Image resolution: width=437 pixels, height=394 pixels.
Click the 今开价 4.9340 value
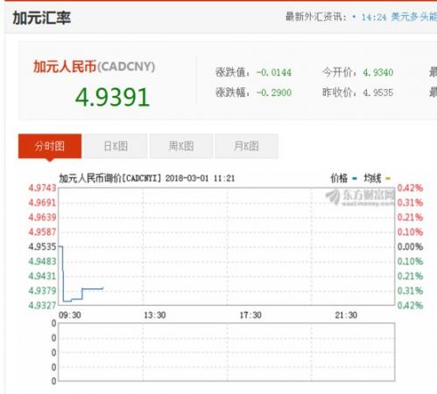[x=378, y=73]
